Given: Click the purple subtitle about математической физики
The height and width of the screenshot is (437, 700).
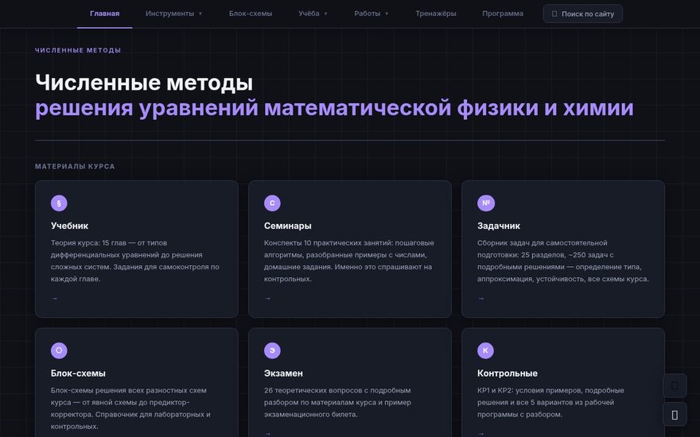Looking at the screenshot, I should click(334, 108).
